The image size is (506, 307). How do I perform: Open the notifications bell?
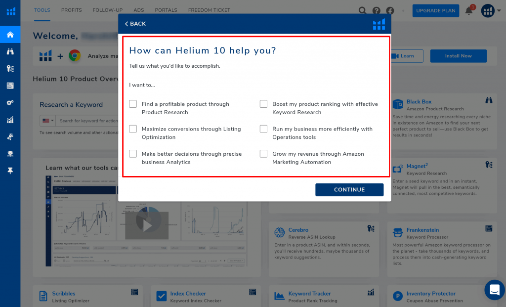click(x=469, y=11)
